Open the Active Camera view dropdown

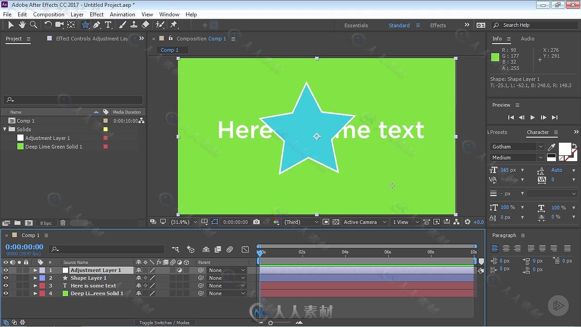pos(365,222)
